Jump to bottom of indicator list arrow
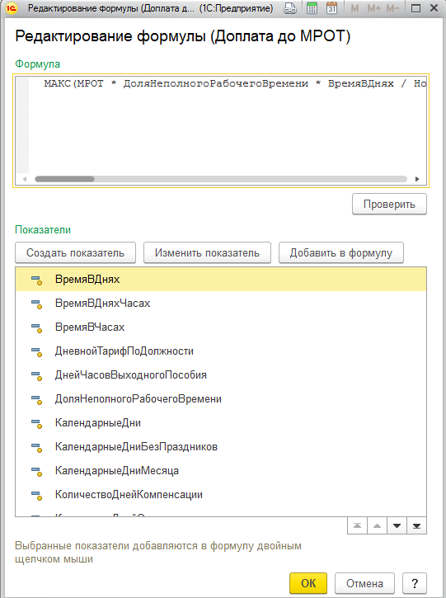 point(416,526)
